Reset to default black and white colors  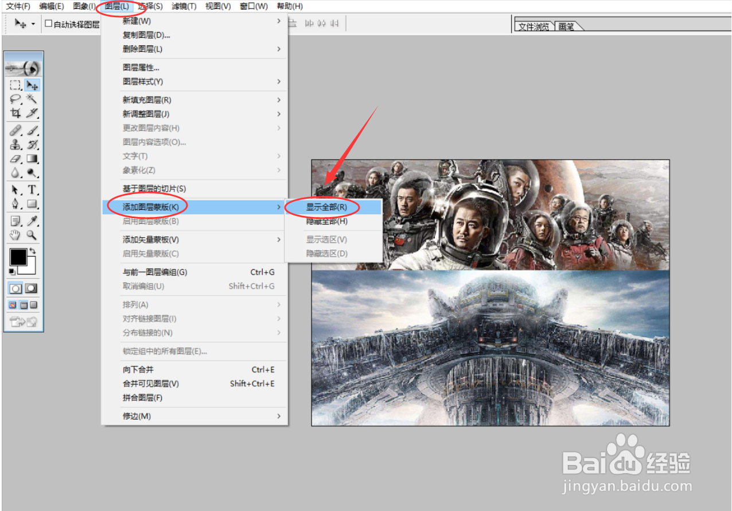[13, 271]
